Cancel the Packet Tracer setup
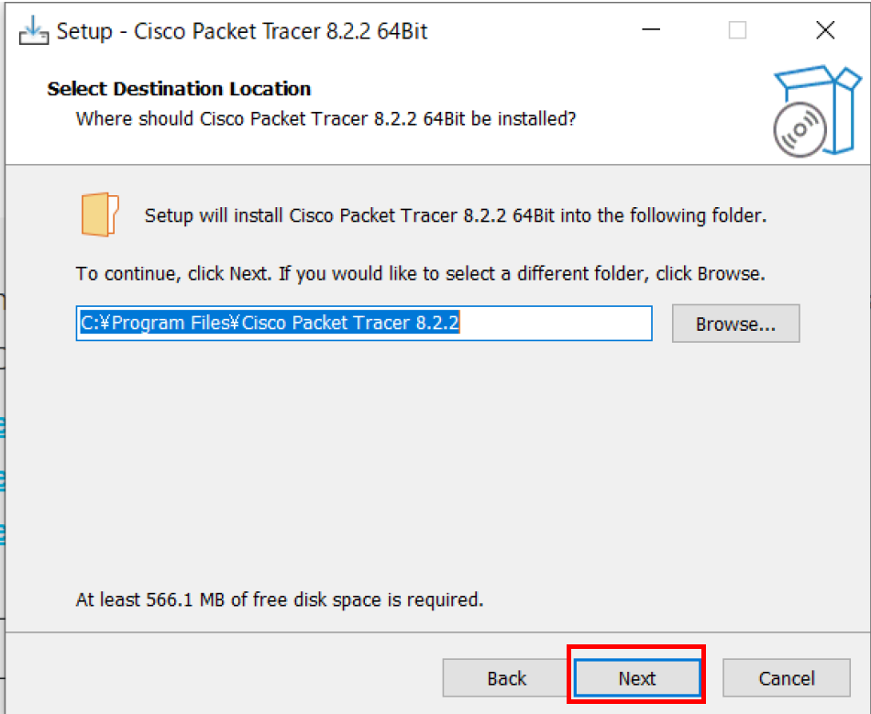The width and height of the screenshot is (871, 714). point(786,678)
